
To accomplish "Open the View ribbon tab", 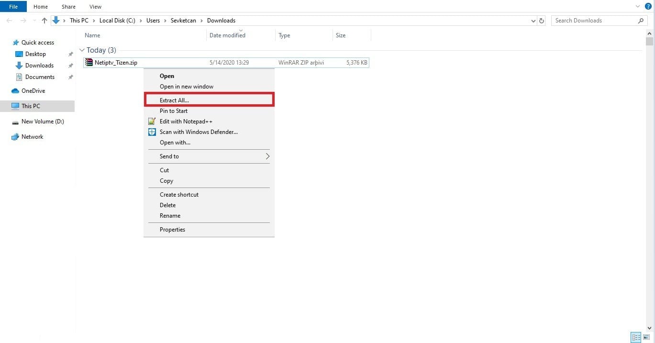I will pos(95,7).
